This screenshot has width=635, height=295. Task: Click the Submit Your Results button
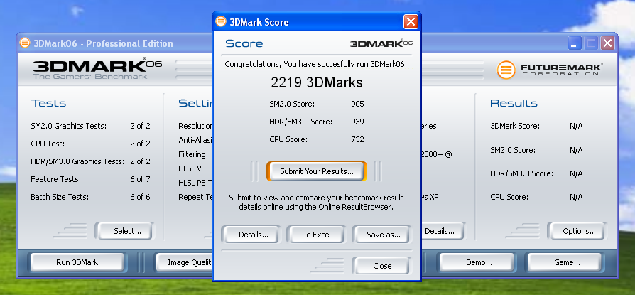click(x=316, y=171)
